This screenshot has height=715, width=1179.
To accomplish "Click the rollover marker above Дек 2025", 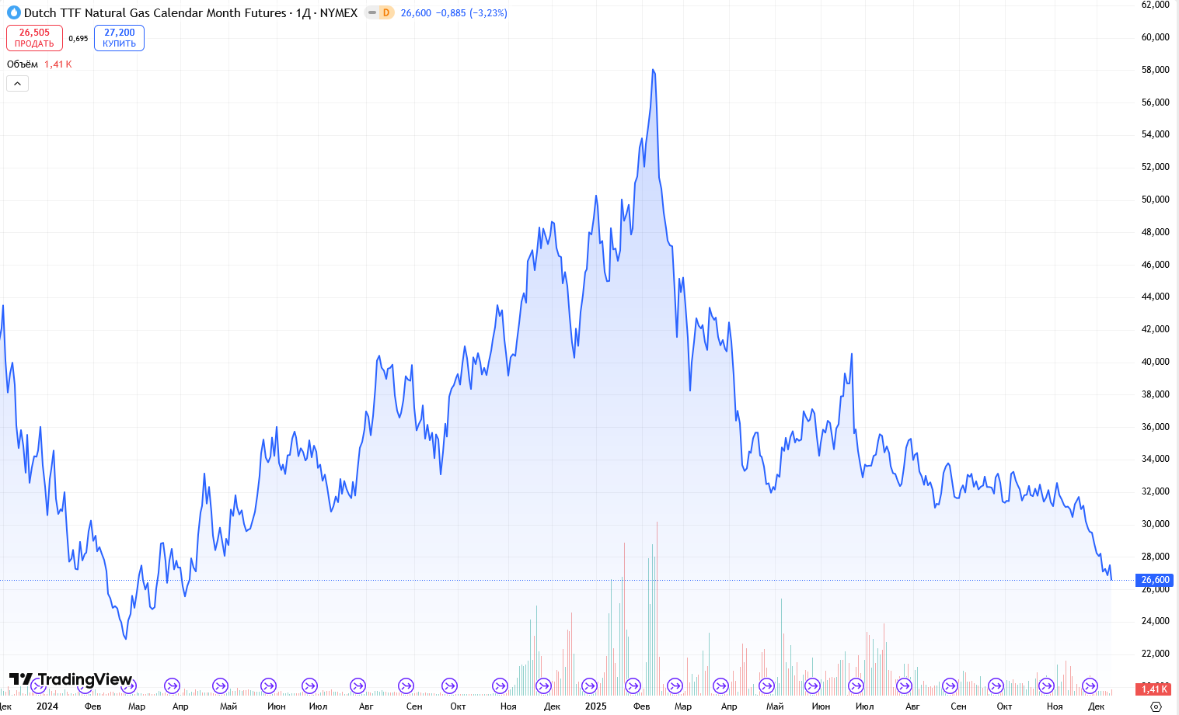I will point(1090,685).
